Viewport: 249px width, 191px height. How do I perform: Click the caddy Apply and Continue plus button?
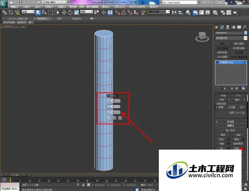pos(115,118)
